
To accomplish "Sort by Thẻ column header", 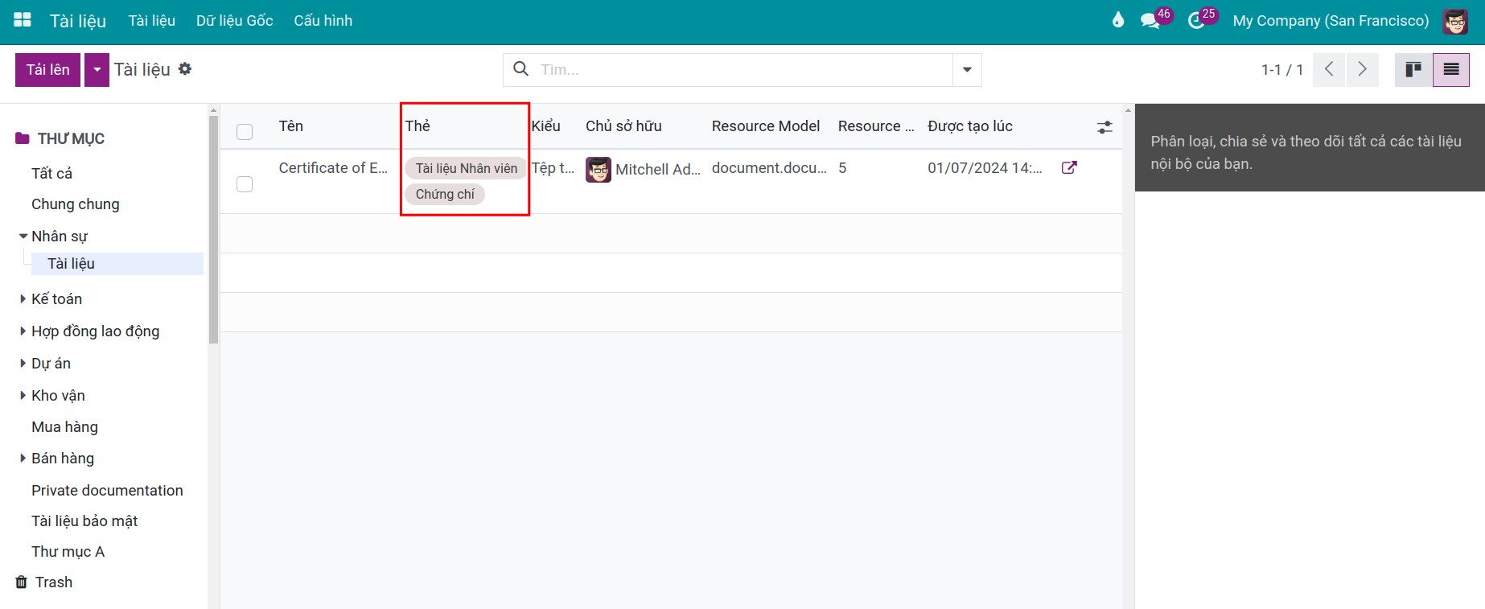I will (x=418, y=126).
